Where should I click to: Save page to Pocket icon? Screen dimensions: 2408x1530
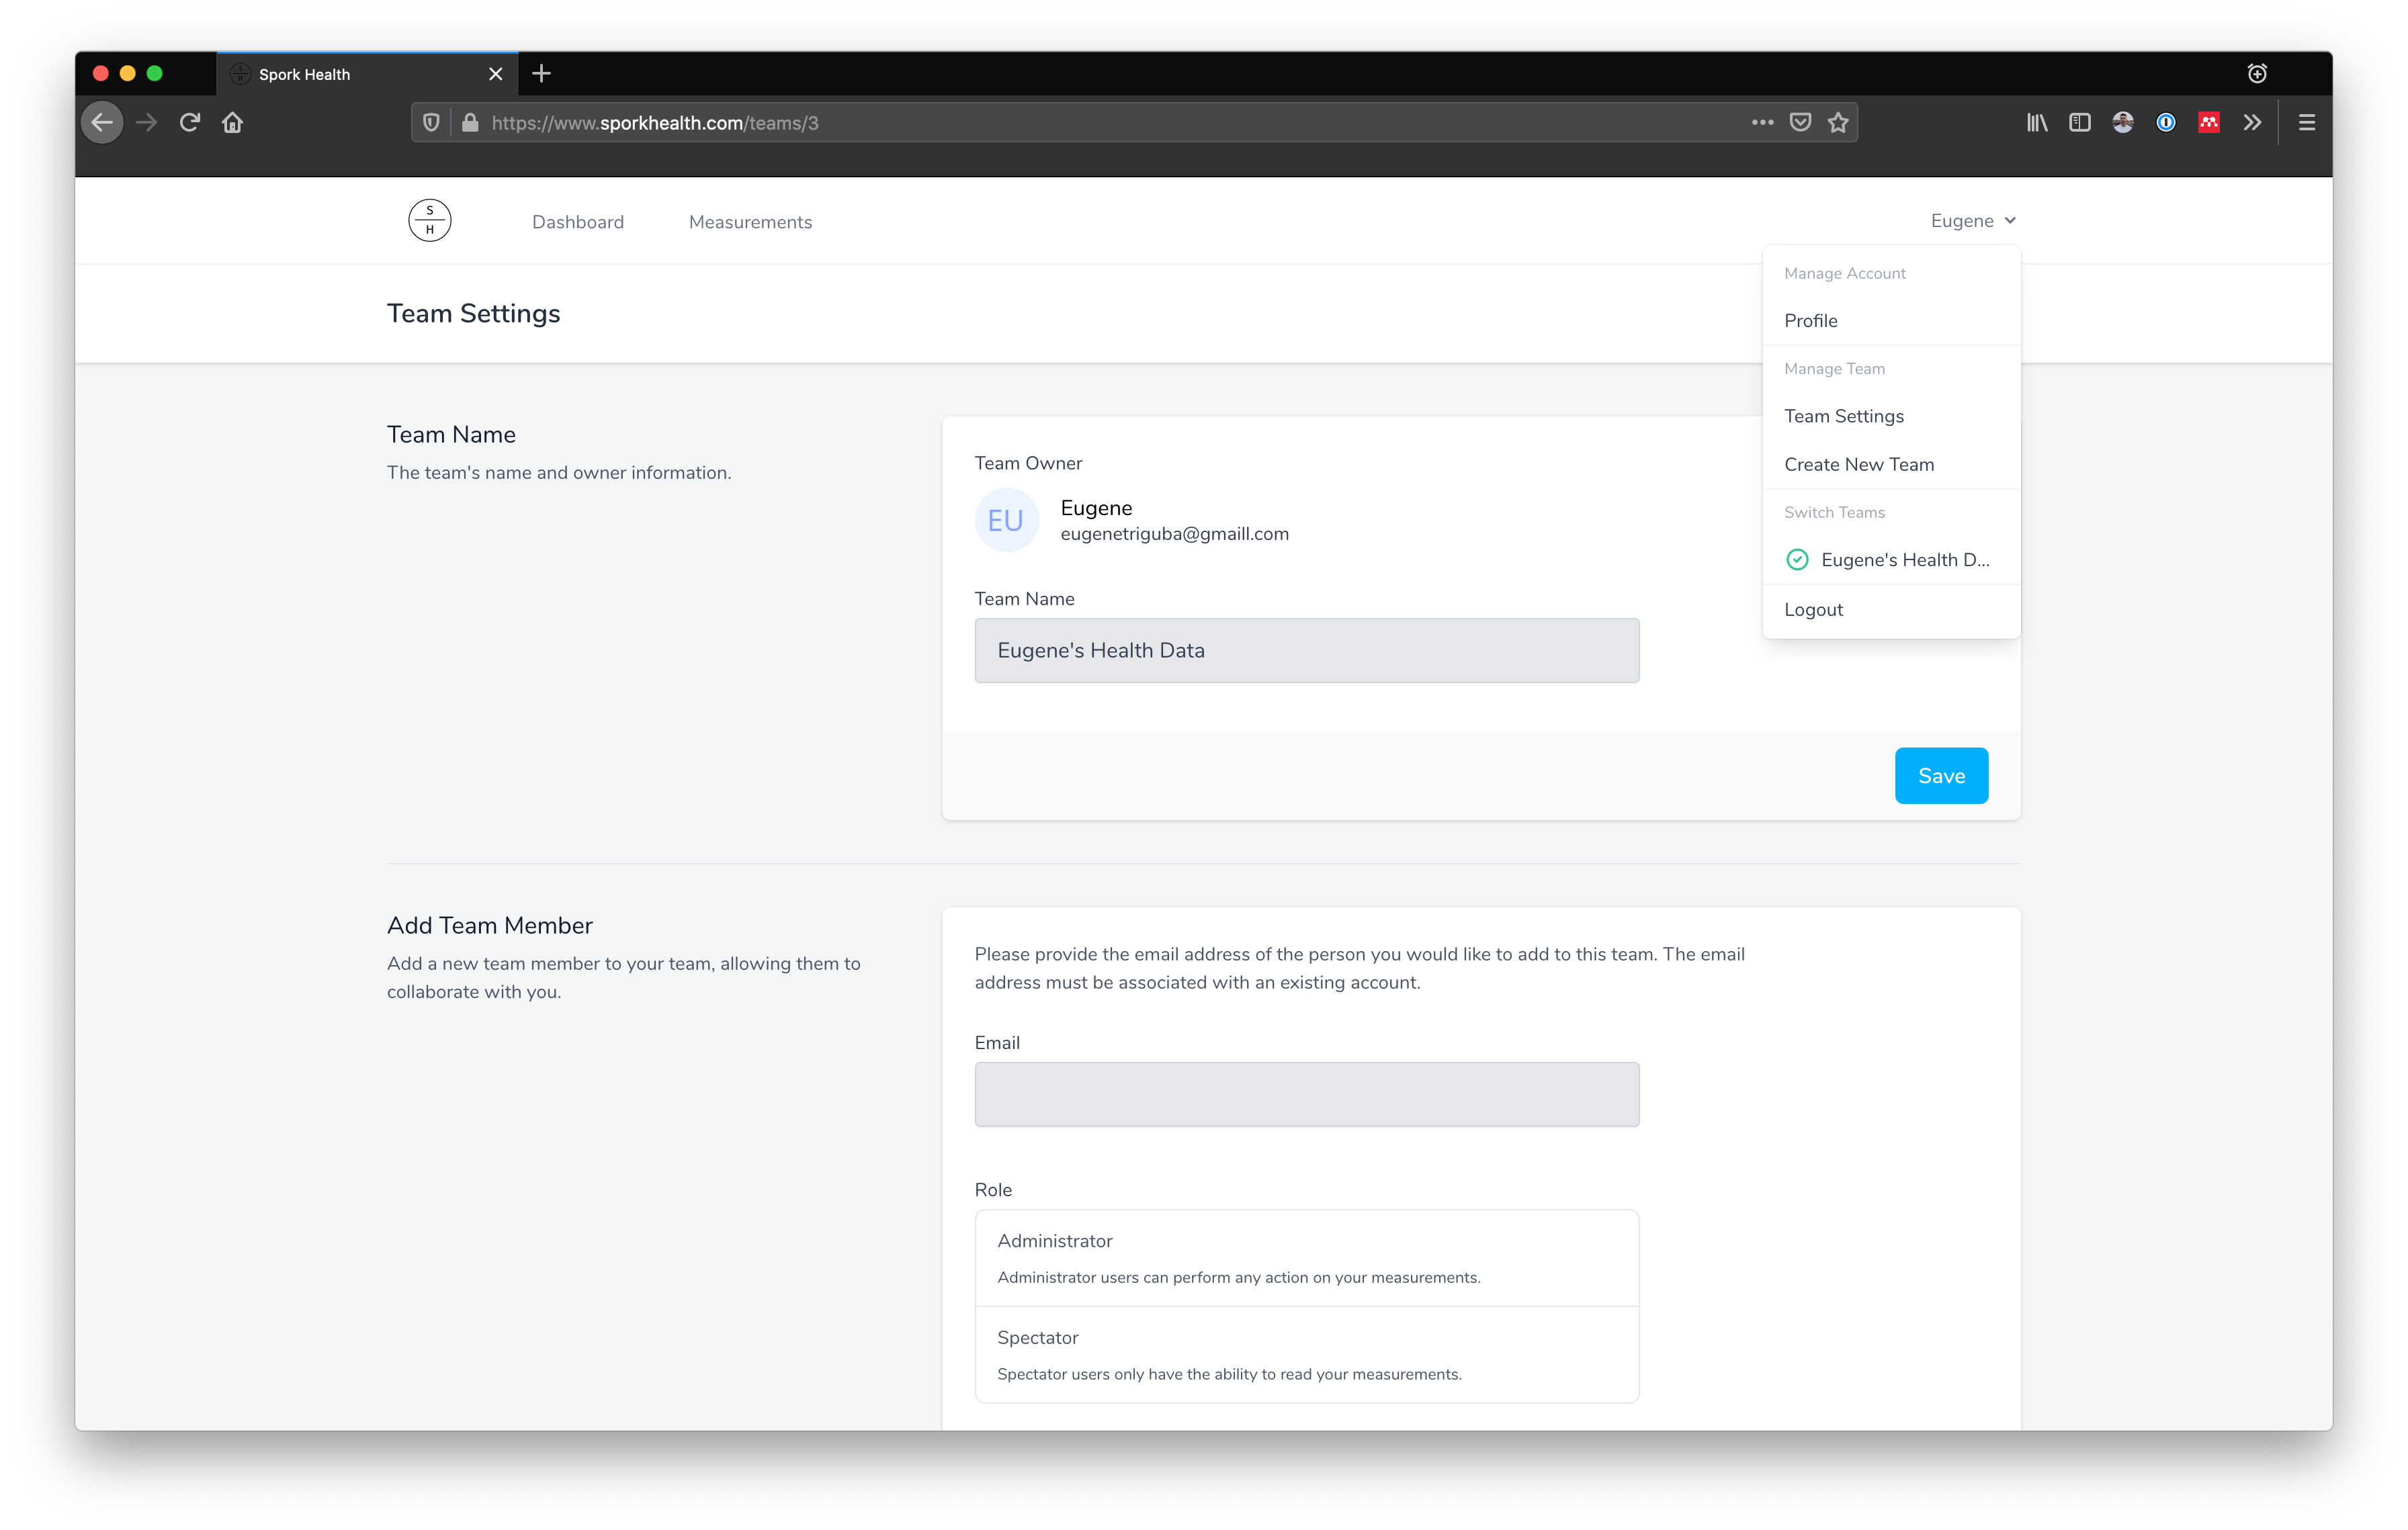pos(1800,123)
